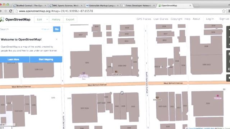This screenshot has width=230, height=129.
Task: Click the purple shop marker on building 3201
Action: [x=84, y=73]
